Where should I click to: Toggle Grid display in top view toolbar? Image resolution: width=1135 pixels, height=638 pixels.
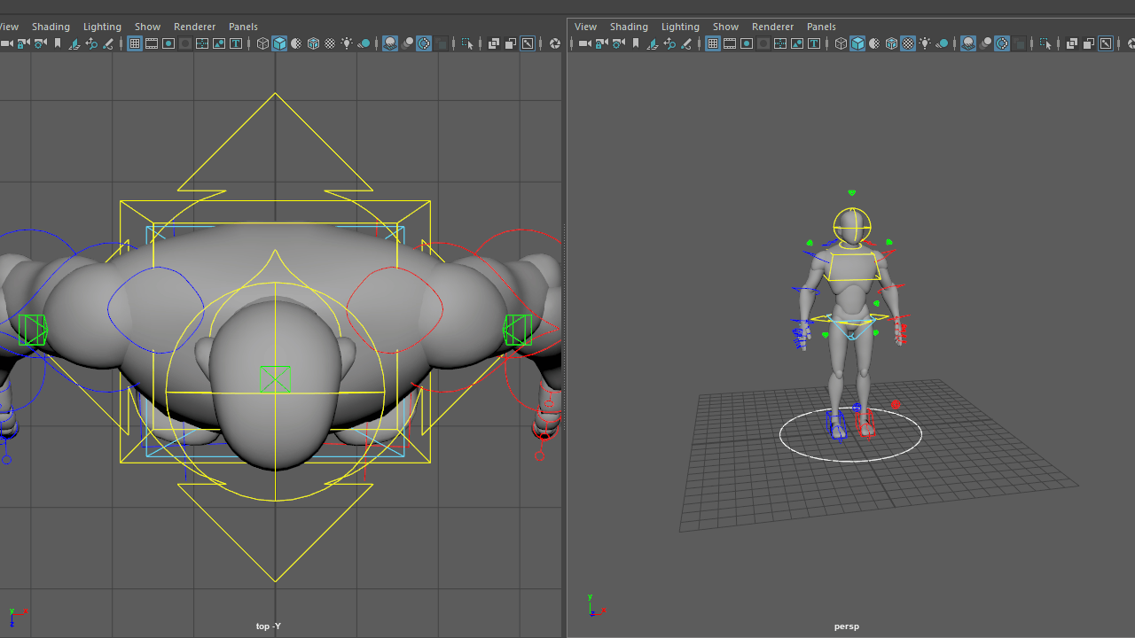point(135,43)
